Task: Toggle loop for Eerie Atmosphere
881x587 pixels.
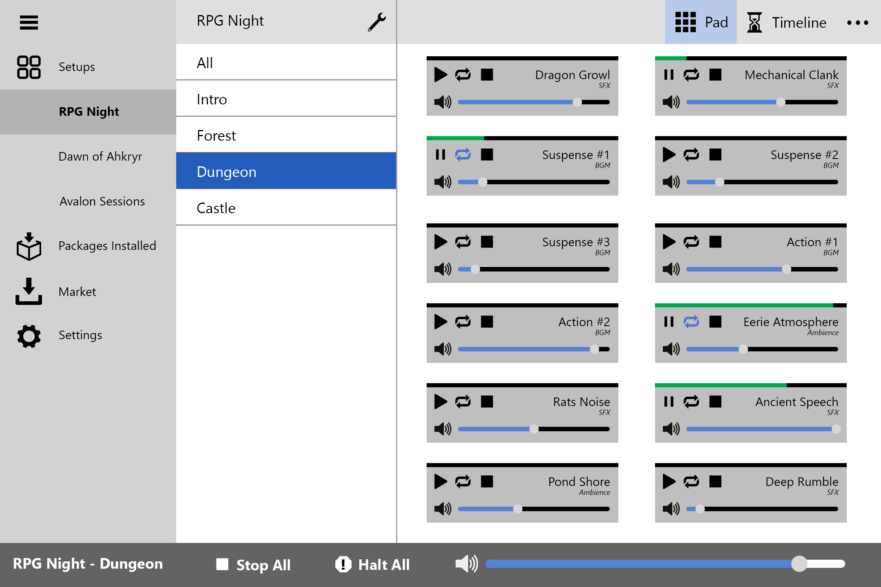Action: (x=691, y=322)
